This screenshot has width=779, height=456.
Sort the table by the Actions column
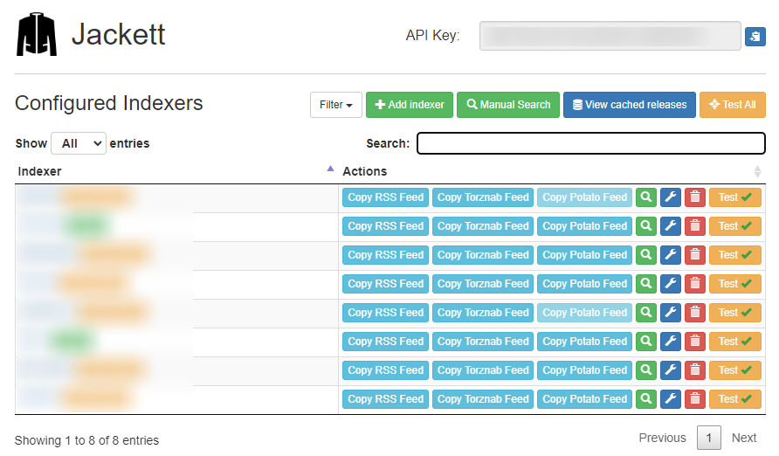(x=552, y=171)
